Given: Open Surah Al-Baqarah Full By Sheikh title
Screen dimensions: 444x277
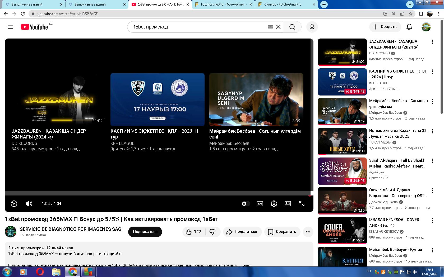Looking at the screenshot, I should pyautogui.click(x=398, y=163).
